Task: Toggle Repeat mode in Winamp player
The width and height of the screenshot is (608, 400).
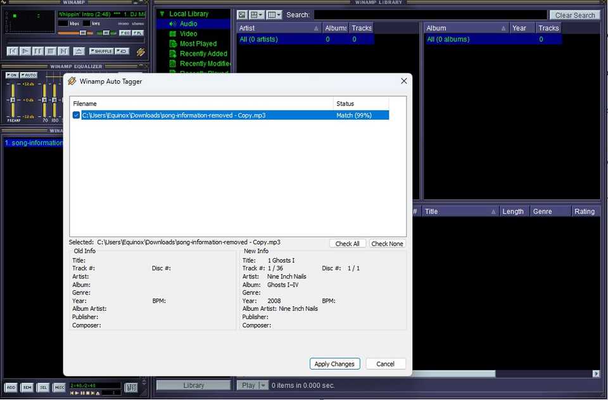Action: coord(122,51)
